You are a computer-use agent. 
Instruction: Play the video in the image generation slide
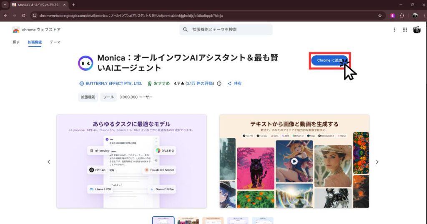[294, 161]
